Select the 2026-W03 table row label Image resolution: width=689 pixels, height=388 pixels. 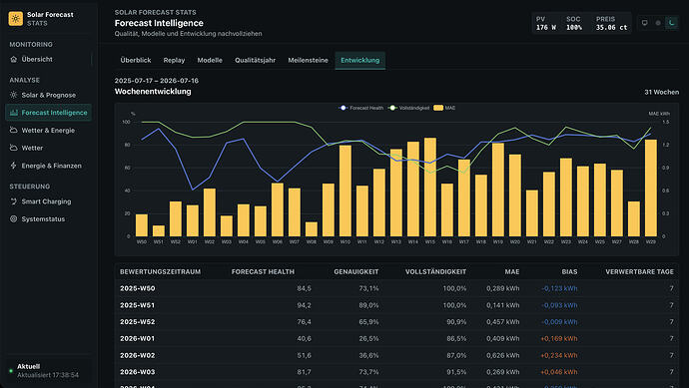[138, 372]
